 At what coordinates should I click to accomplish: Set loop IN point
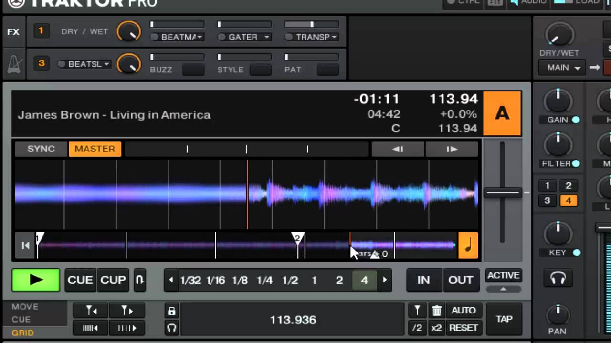tap(423, 280)
